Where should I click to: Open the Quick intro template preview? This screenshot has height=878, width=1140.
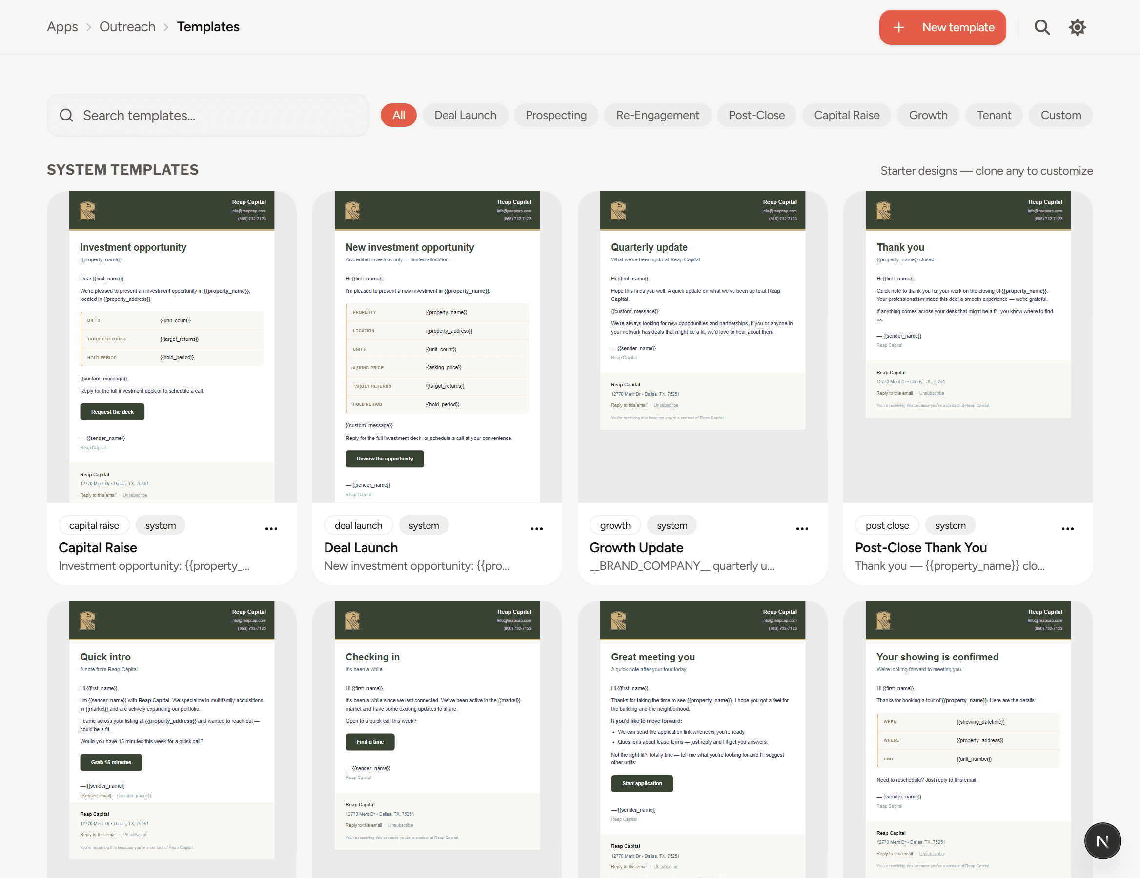pyautogui.click(x=172, y=739)
